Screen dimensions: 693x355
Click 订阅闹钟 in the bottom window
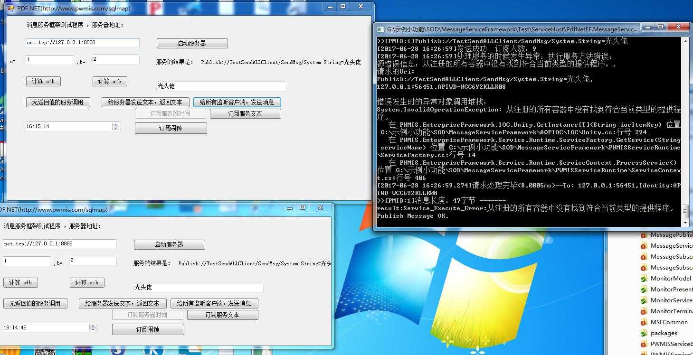pyautogui.click(x=148, y=329)
